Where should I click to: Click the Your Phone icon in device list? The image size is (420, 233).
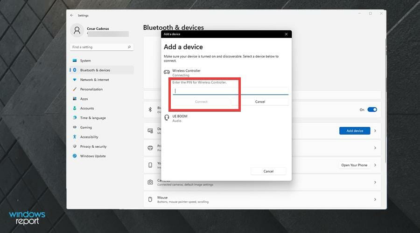(x=150, y=165)
